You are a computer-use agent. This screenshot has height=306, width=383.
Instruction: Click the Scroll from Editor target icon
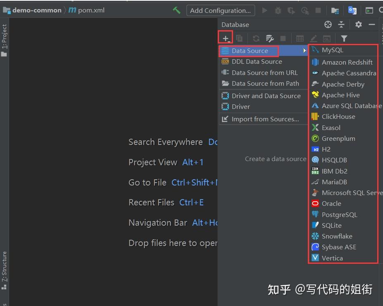(x=328, y=24)
